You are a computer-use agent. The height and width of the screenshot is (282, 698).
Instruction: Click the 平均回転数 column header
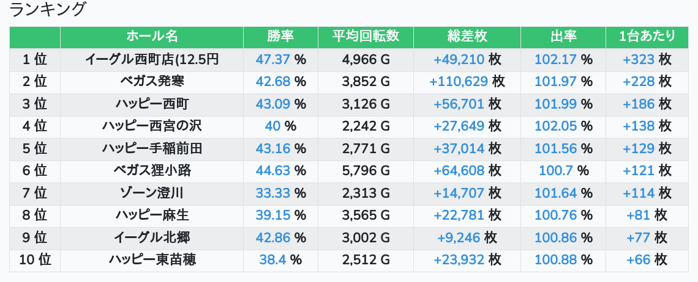point(366,37)
